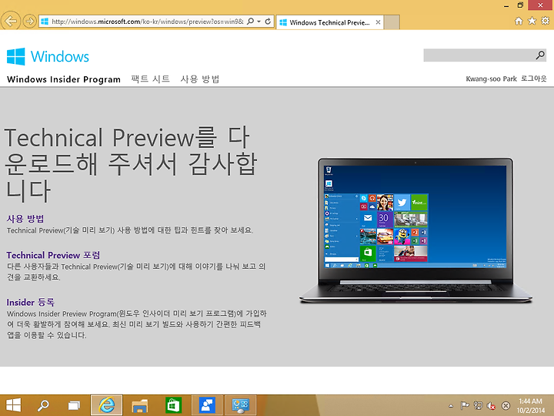Open a new blank tab
Viewport: 554px width, 416px height.
point(392,22)
